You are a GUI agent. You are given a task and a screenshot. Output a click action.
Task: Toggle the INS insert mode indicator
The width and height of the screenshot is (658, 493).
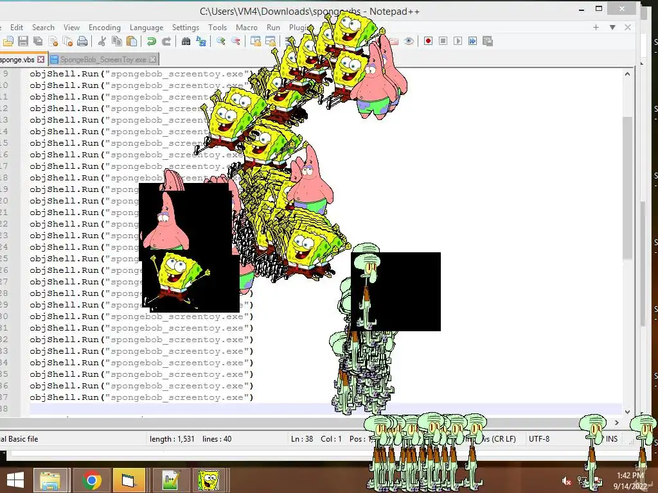point(612,439)
